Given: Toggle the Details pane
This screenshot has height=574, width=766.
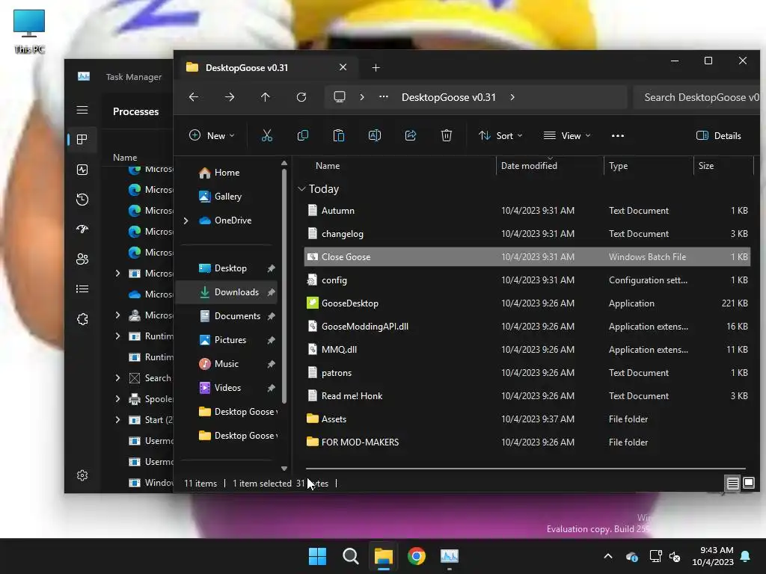Looking at the screenshot, I should point(719,136).
